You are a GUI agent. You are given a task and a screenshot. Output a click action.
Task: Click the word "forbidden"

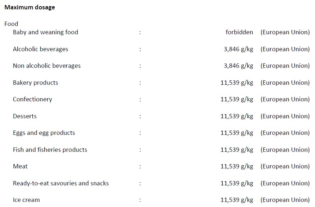[x=239, y=32]
